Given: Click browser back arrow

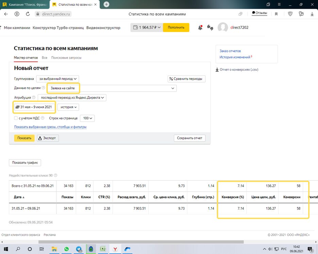Looking at the screenshot, I should click(x=6, y=14).
